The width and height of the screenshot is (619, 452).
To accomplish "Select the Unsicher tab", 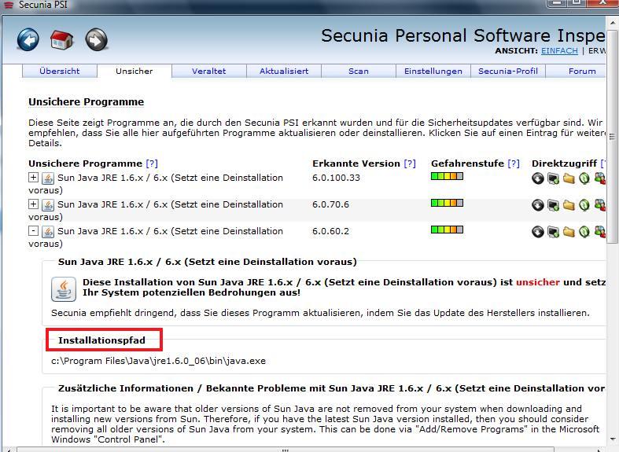I will click(x=134, y=71).
